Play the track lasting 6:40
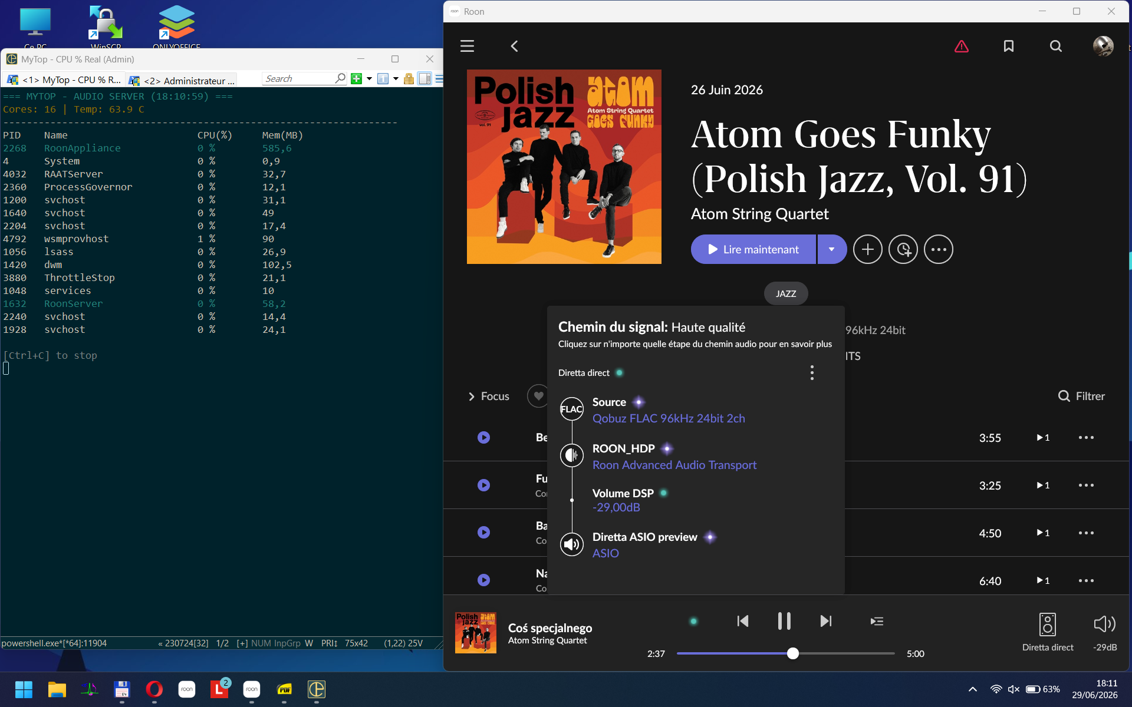The height and width of the screenshot is (707, 1132). [x=483, y=580]
